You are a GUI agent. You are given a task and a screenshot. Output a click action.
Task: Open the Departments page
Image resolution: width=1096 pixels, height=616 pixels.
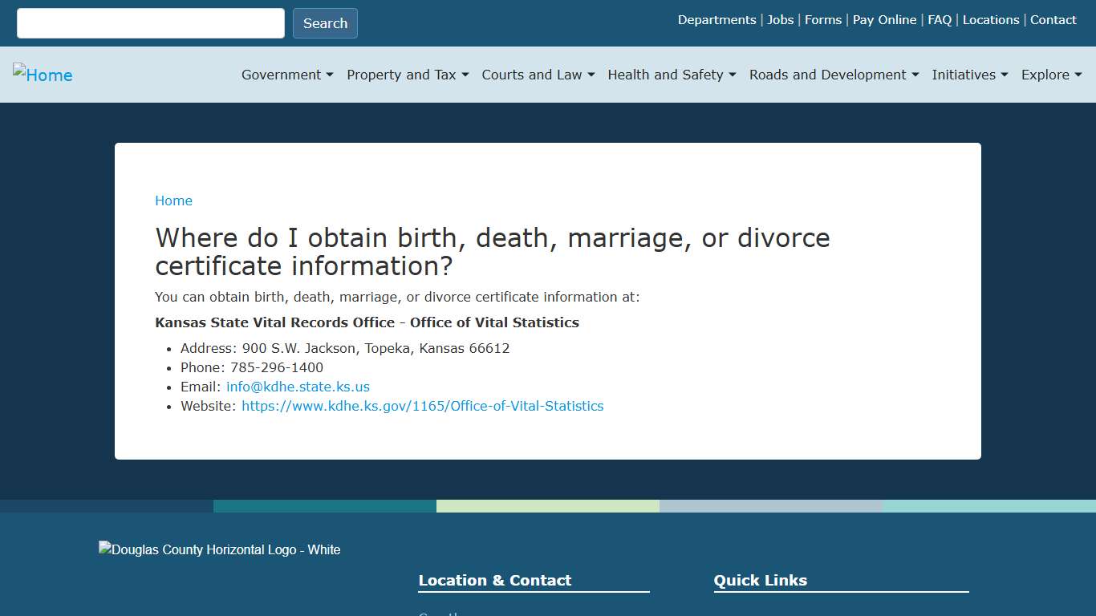(x=716, y=19)
